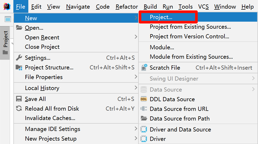Click the DDL Data Source icon

(144, 99)
